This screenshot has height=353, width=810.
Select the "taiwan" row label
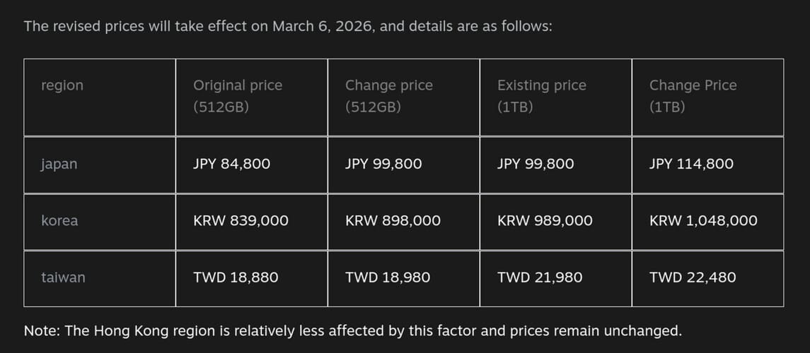[x=63, y=277]
